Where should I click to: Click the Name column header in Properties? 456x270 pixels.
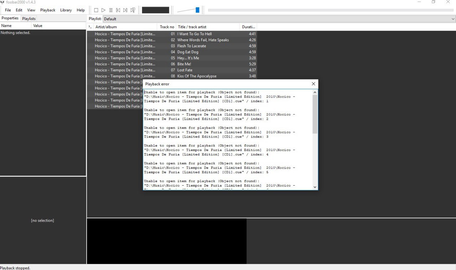(16, 26)
